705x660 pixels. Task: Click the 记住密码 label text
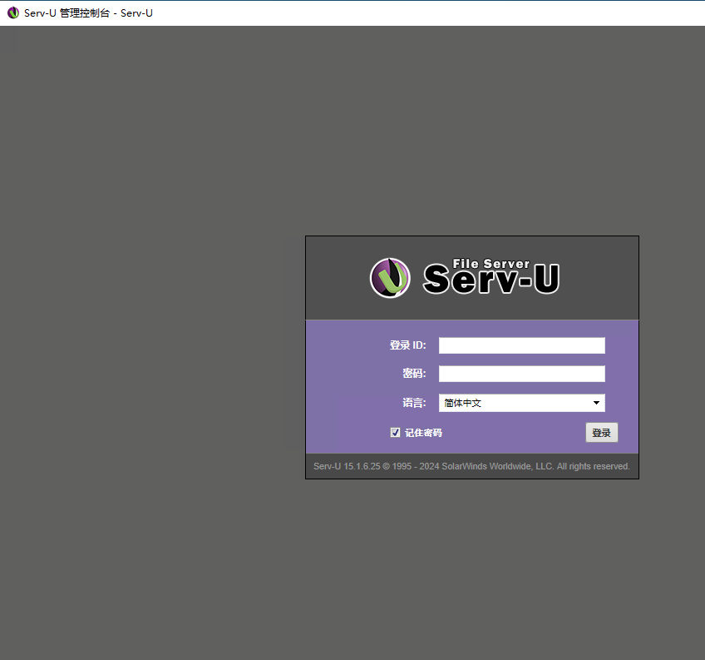[423, 433]
